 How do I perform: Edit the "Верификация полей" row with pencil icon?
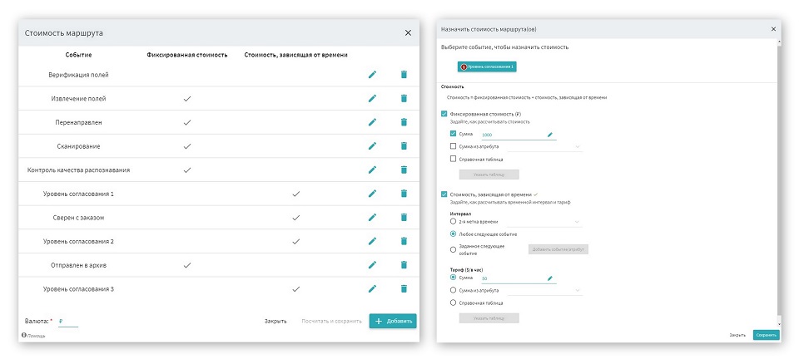(372, 75)
